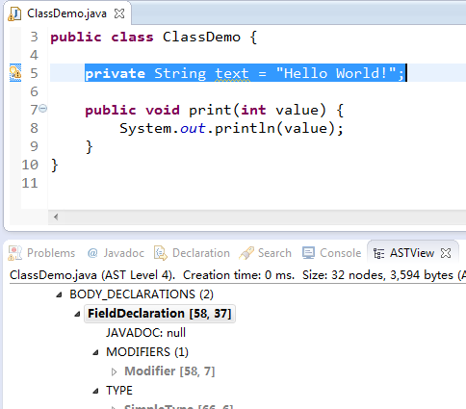Collapse the MODIFIERS (1) node
The image size is (466, 409).
tap(95, 352)
